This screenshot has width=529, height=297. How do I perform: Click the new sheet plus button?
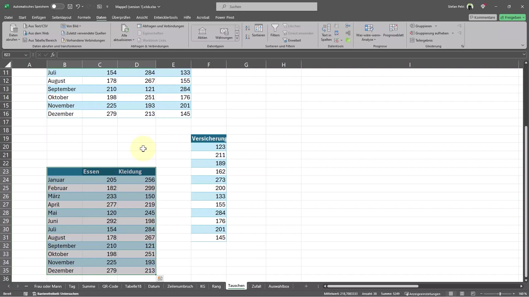[x=306, y=286]
